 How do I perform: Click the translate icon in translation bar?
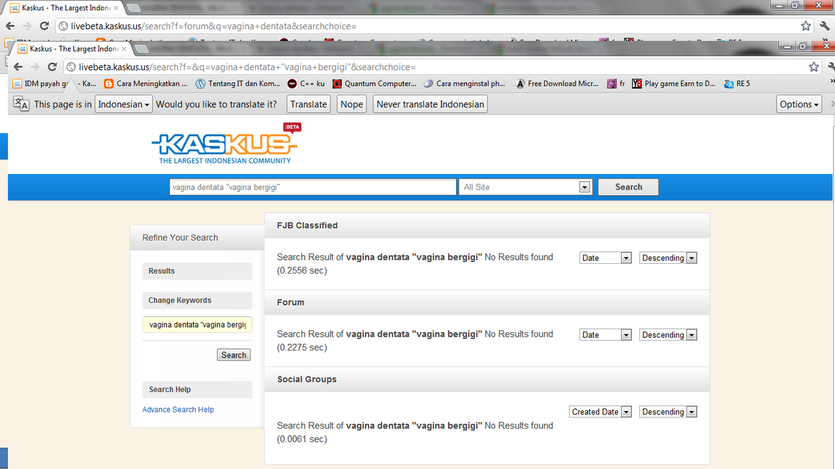pyautogui.click(x=21, y=104)
